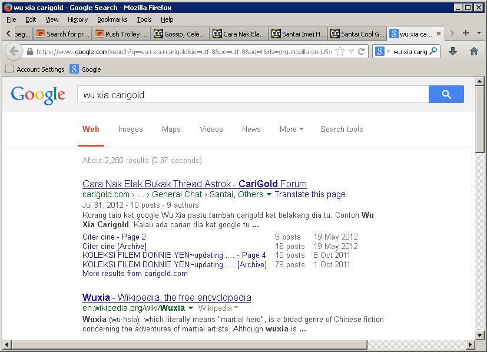Viewport: 487px width, 352px height.
Task: Open the Account Settings bookmark
Action: (x=35, y=69)
